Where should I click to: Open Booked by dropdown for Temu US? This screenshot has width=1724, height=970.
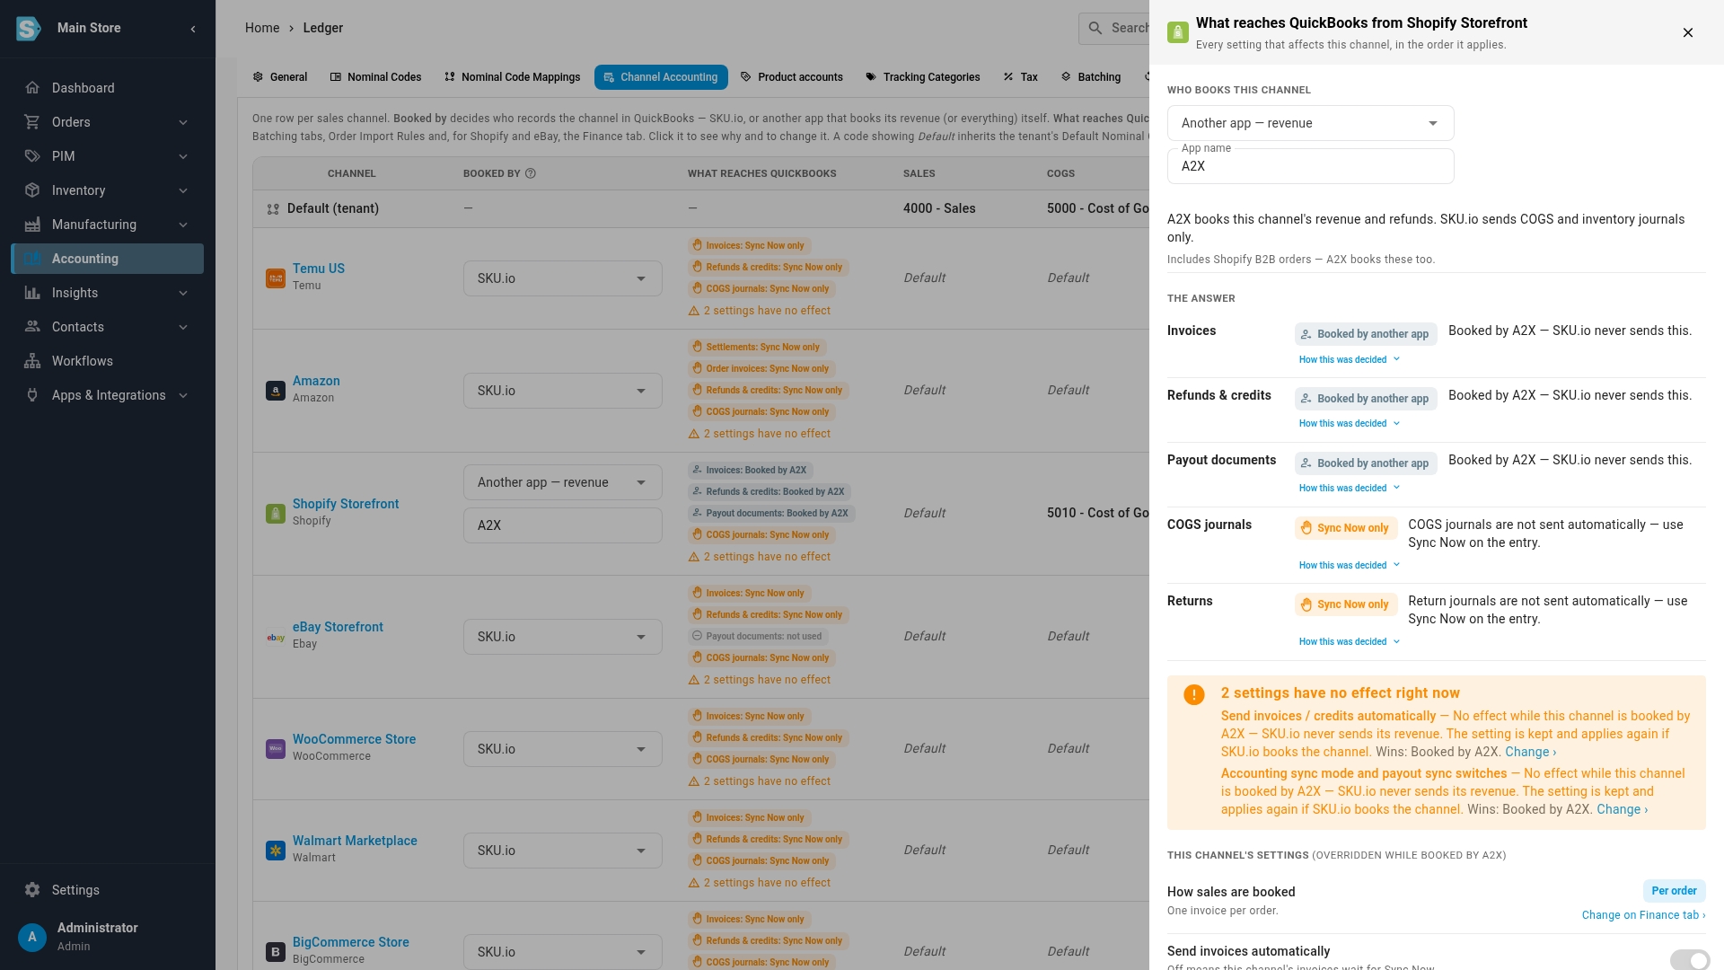click(x=563, y=278)
